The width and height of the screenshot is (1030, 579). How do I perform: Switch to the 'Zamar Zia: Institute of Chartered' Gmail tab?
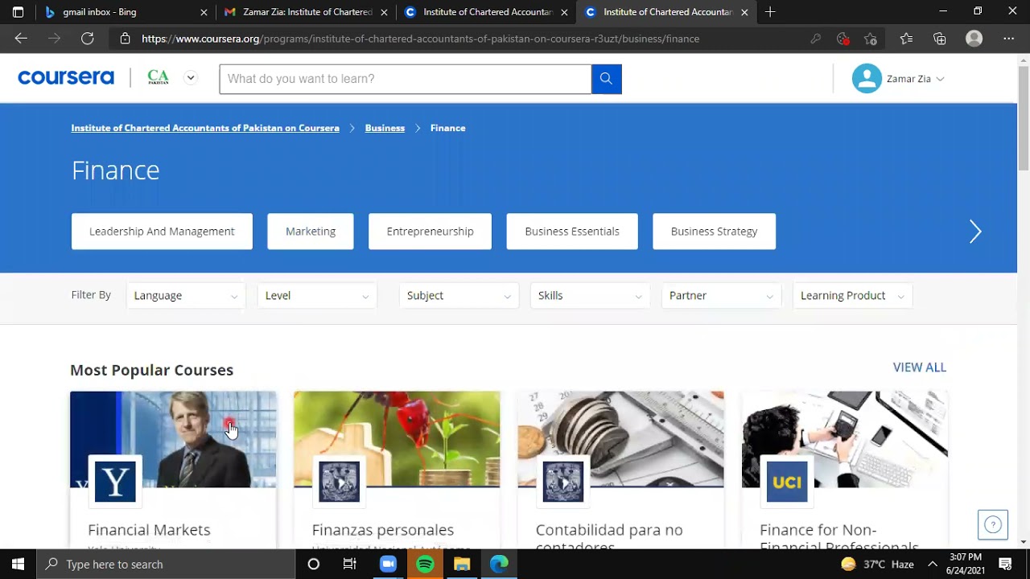[x=307, y=12]
